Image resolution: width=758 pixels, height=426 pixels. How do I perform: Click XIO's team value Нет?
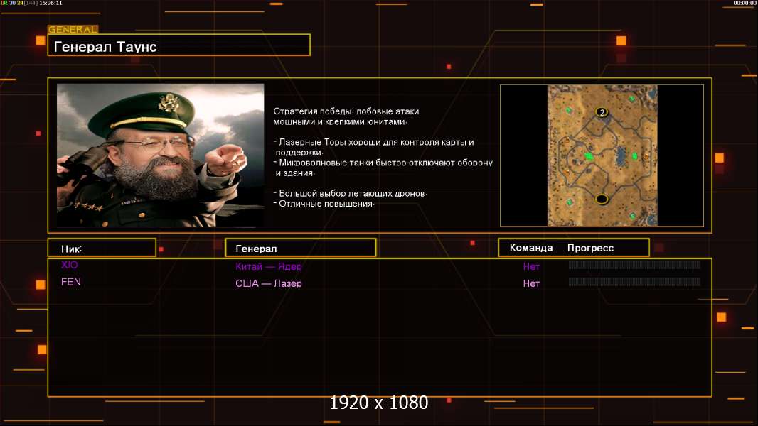(531, 267)
